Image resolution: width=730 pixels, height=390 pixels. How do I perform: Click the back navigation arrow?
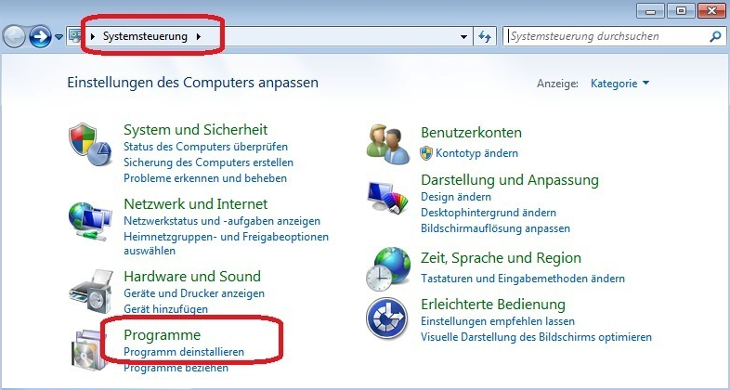(14, 37)
